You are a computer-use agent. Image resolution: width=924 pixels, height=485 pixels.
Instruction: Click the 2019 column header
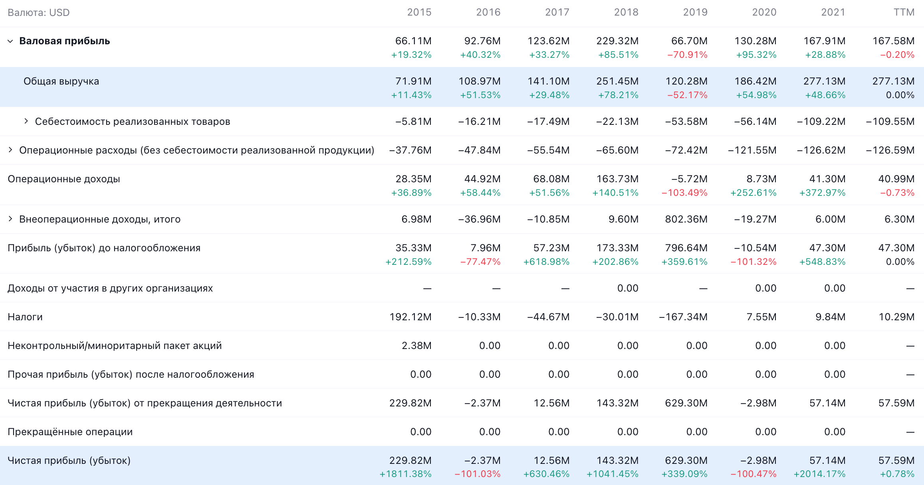pos(695,12)
